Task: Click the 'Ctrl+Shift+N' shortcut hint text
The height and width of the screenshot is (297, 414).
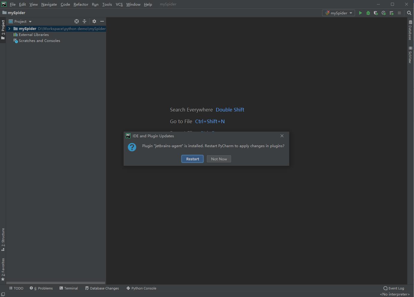Action: (x=210, y=121)
